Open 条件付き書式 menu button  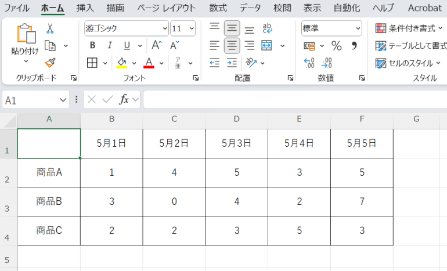409,28
